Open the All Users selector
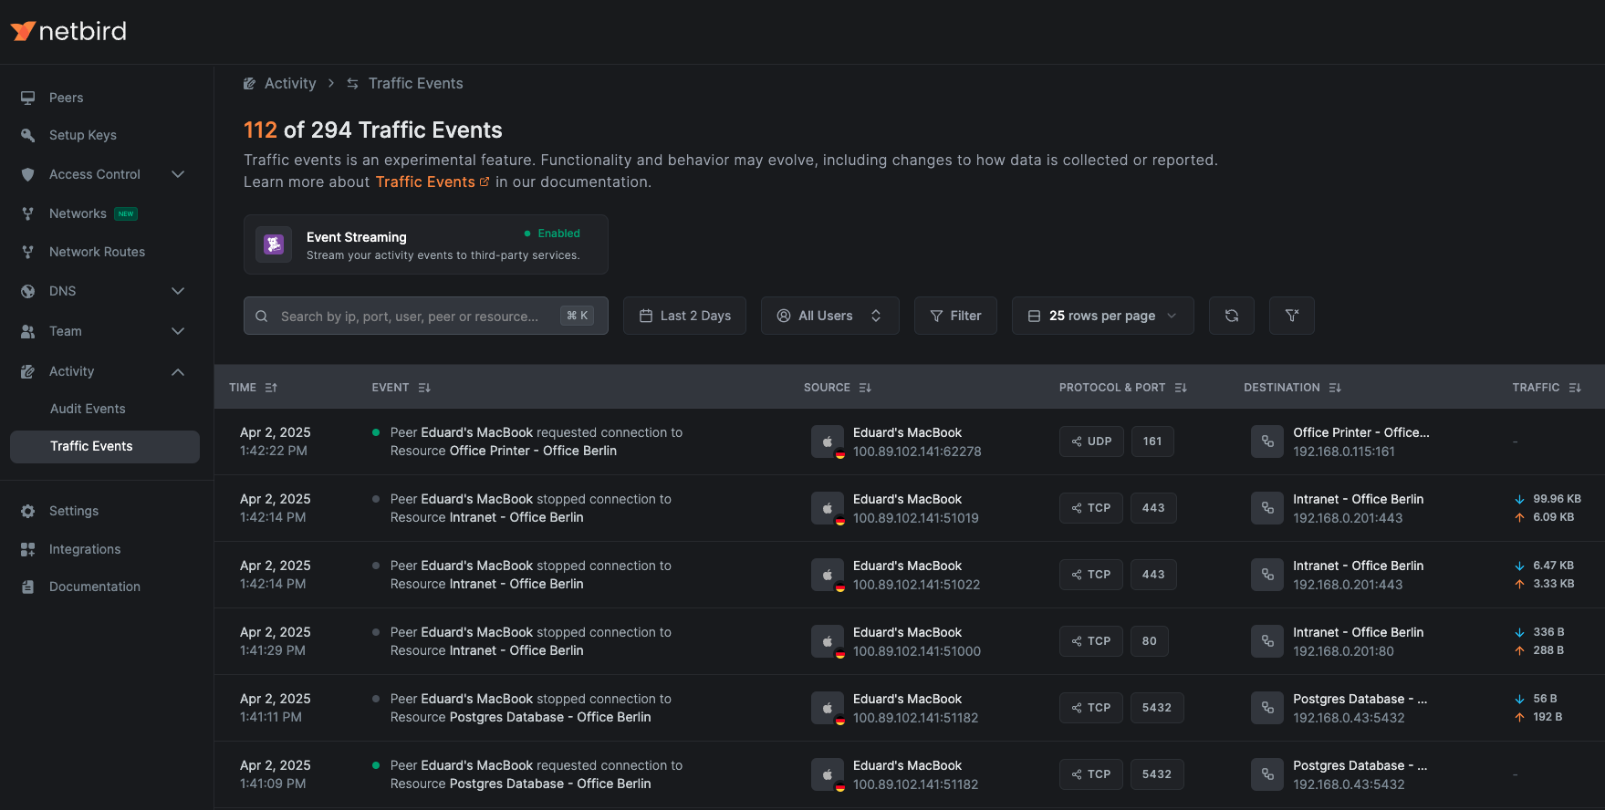1605x810 pixels. tap(829, 316)
